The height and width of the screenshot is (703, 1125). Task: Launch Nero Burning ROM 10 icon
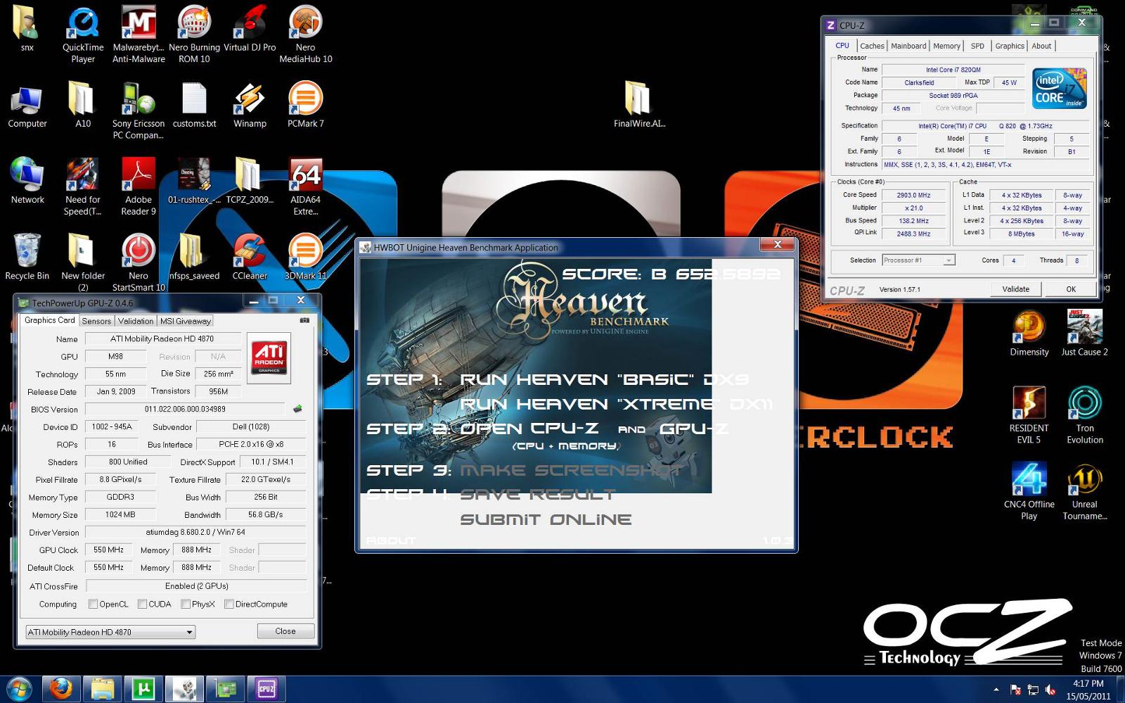tap(194, 34)
